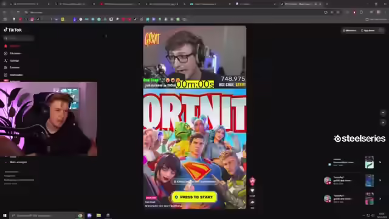The height and width of the screenshot is (219, 389).
Task: Click the app download button at top right
Action: point(368,30)
